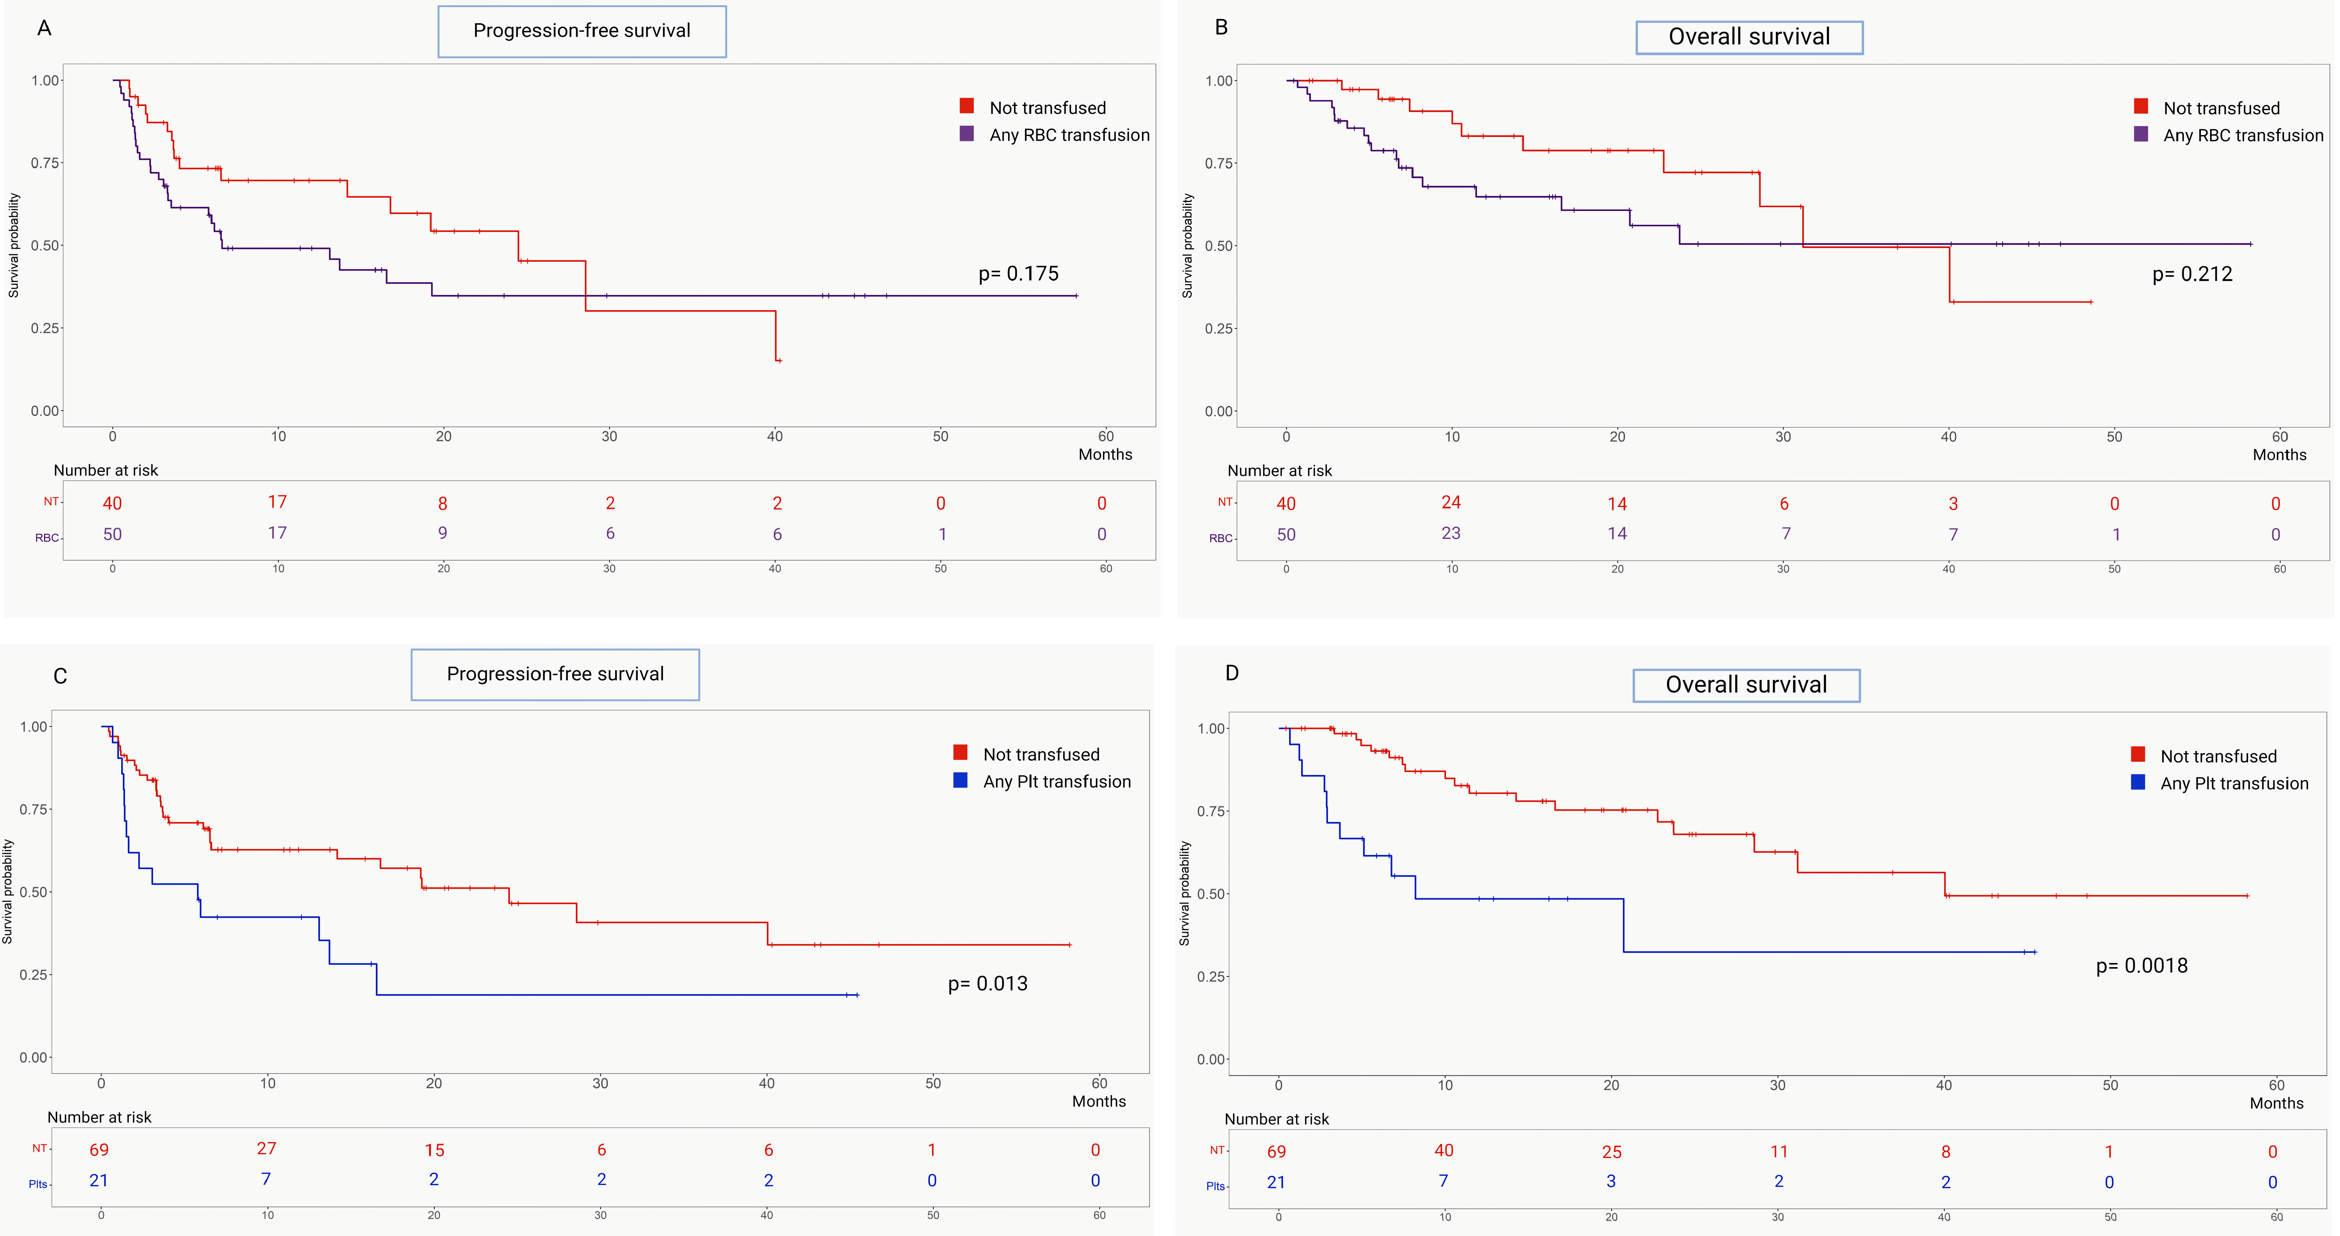Click blue Any Plt transfusion swatch in panel C

pos(960,780)
